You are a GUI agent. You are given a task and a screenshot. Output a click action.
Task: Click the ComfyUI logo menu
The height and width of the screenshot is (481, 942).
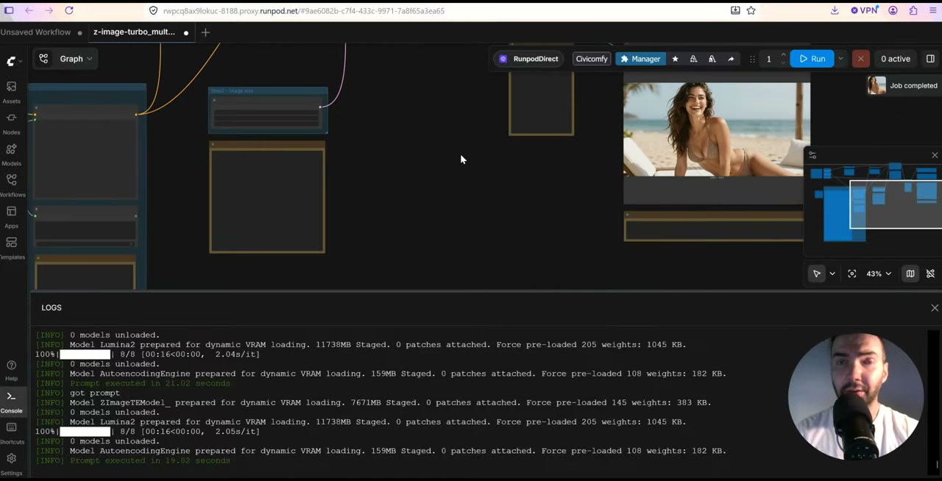(x=14, y=61)
